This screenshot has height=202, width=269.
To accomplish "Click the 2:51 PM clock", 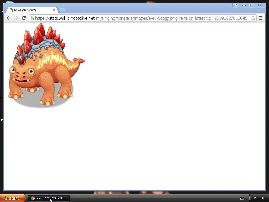I will click(259, 198).
